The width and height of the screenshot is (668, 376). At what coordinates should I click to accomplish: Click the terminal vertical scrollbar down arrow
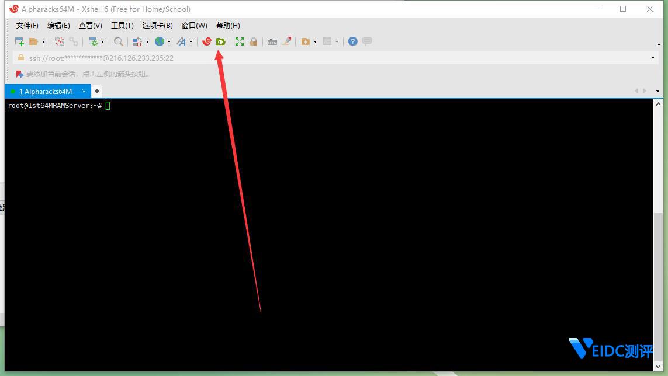[658, 366]
